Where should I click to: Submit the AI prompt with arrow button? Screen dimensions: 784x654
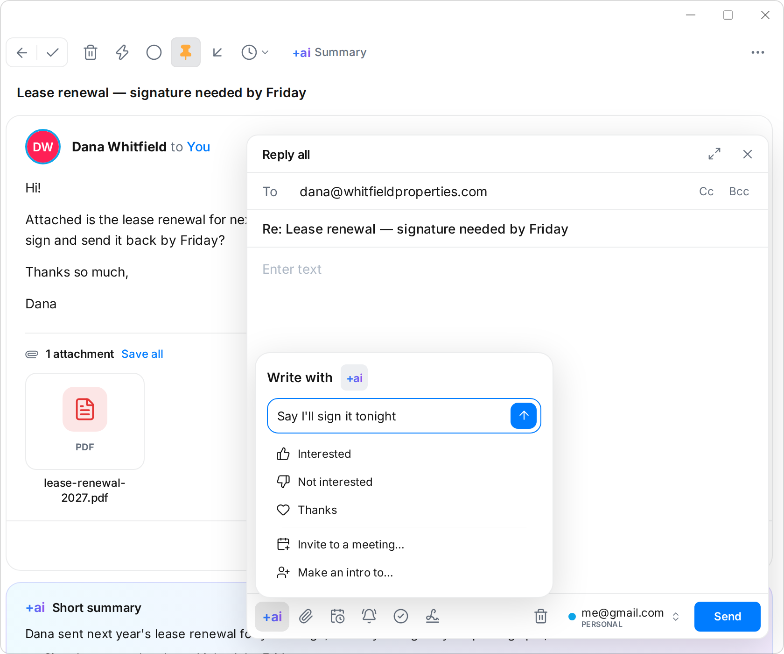524,416
